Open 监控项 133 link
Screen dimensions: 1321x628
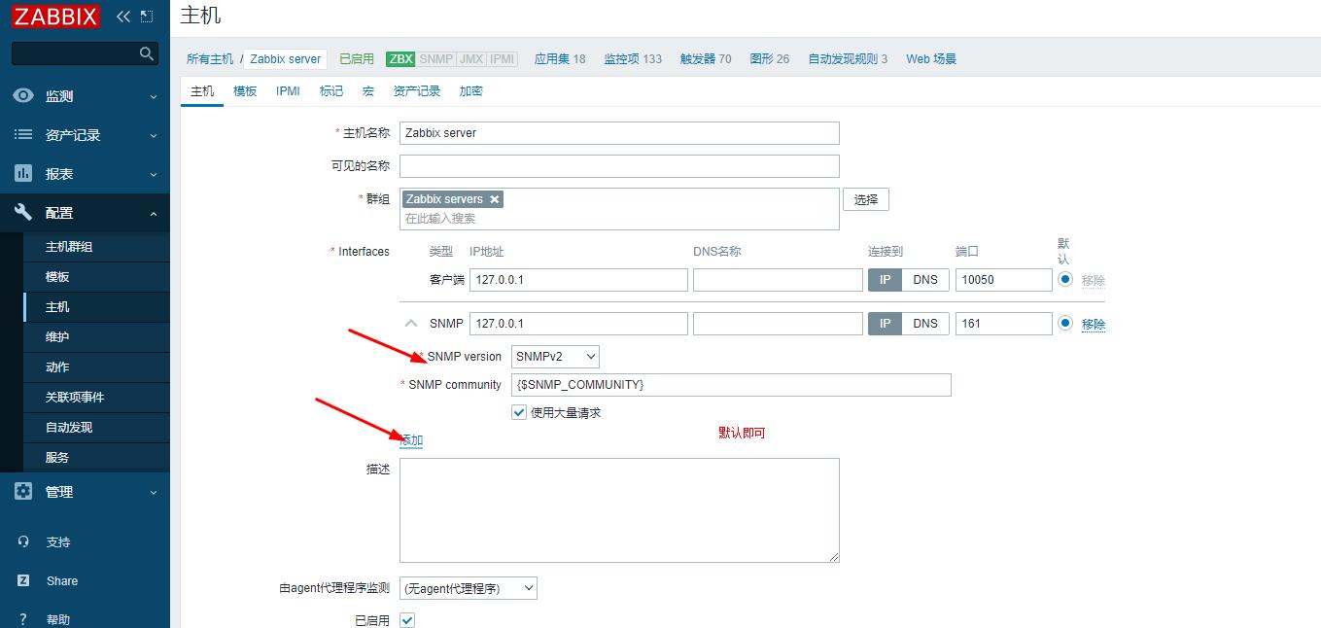click(633, 58)
